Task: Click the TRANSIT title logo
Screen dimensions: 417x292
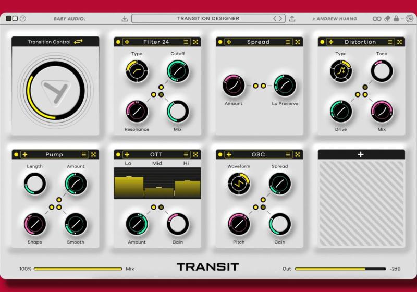Action: click(208, 267)
